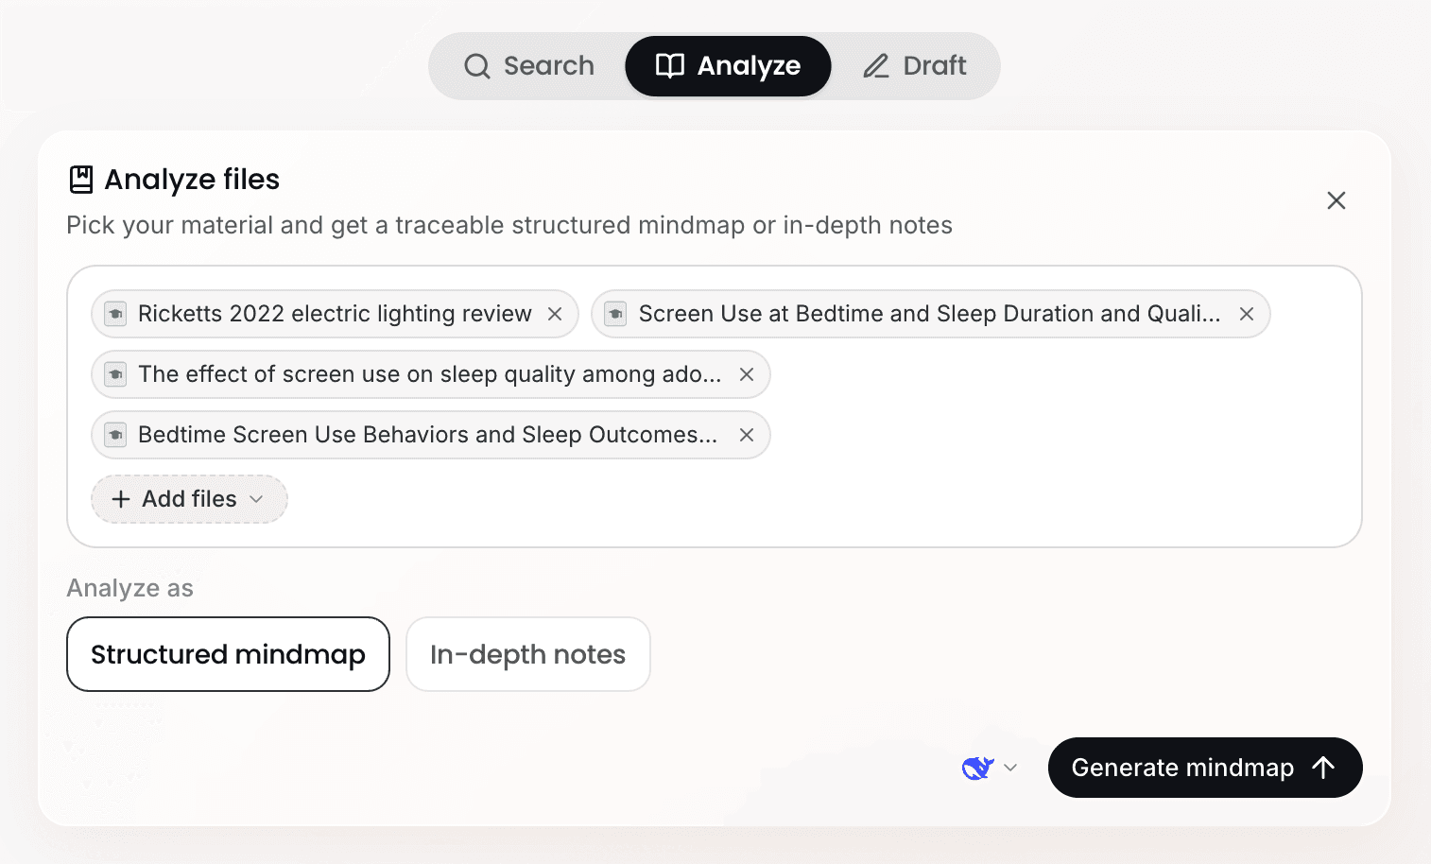
Task: Open the Add files dropdown
Action: click(189, 499)
